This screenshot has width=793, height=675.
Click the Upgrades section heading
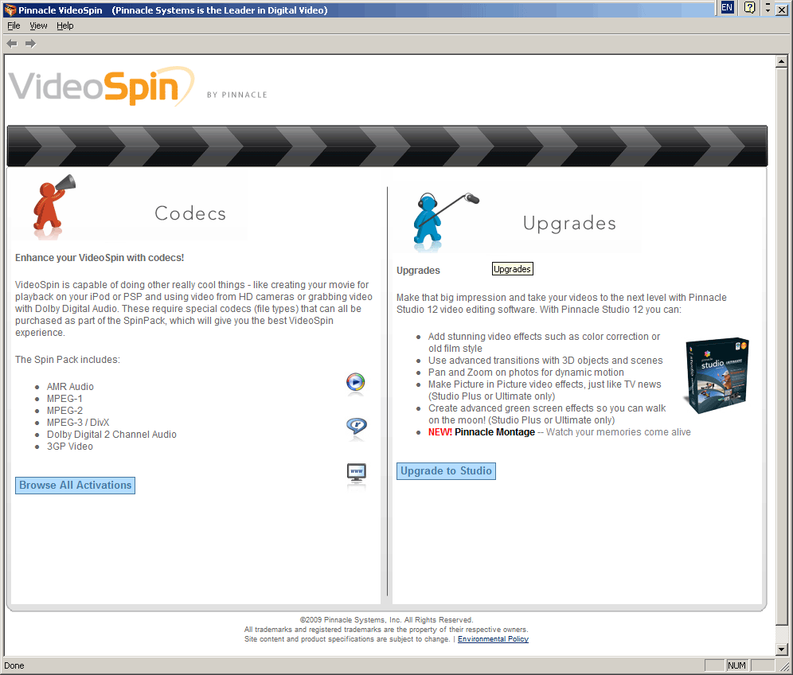(569, 223)
